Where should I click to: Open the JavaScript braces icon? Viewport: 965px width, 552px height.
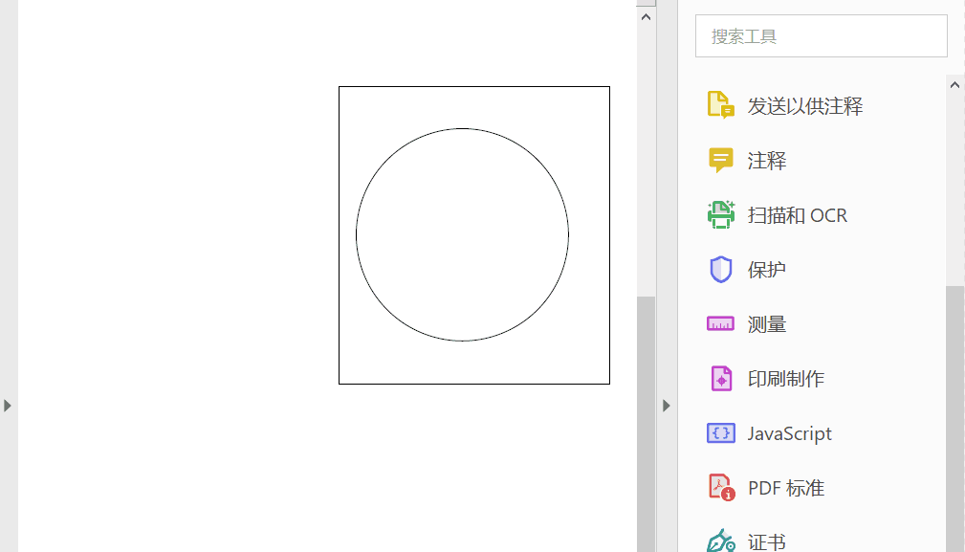tap(721, 433)
